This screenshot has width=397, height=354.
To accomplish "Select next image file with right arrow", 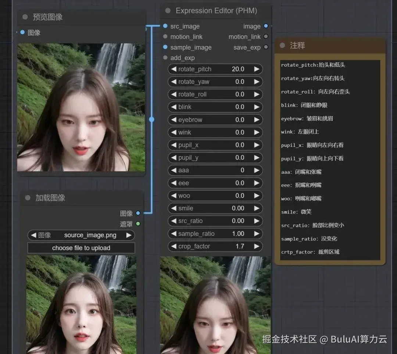I will tap(129, 235).
